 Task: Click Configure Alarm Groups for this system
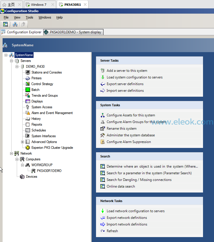136,122
